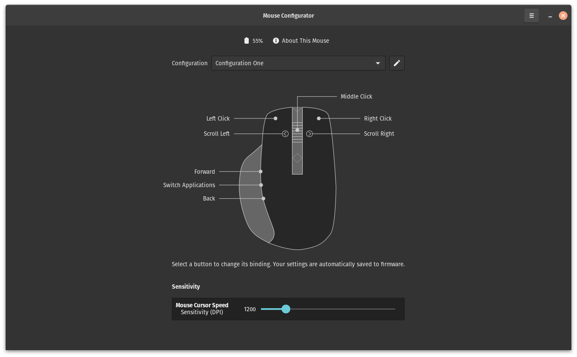This screenshot has height=357, width=577.
Task: Open About This Mouse
Action: 305,41
